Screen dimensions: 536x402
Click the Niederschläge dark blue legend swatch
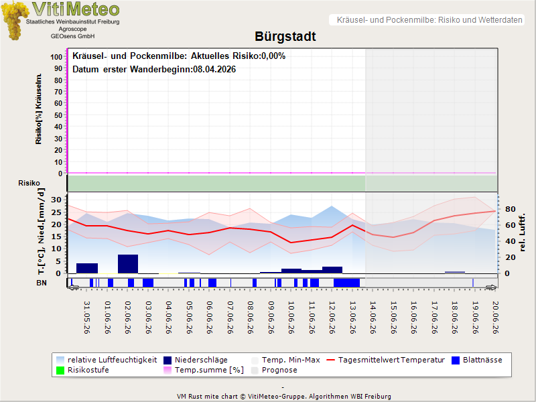click(167, 360)
